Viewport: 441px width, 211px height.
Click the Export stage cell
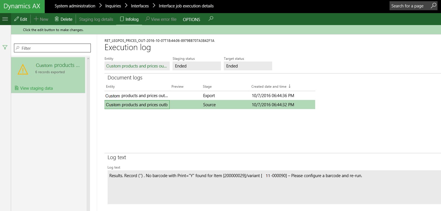(209, 96)
